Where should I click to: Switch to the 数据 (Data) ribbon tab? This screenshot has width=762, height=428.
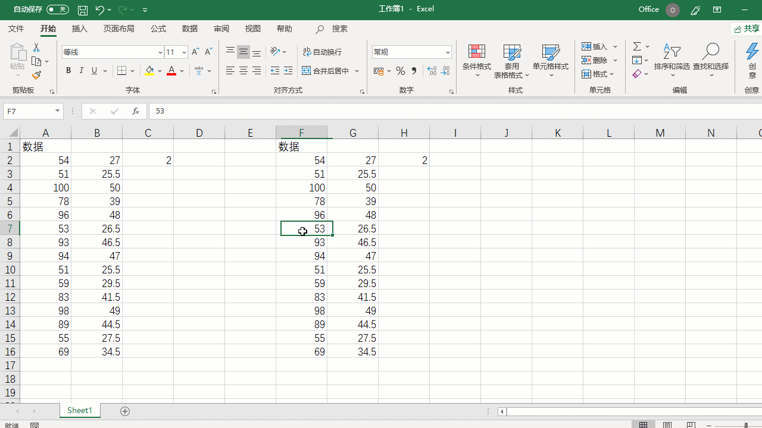(190, 29)
